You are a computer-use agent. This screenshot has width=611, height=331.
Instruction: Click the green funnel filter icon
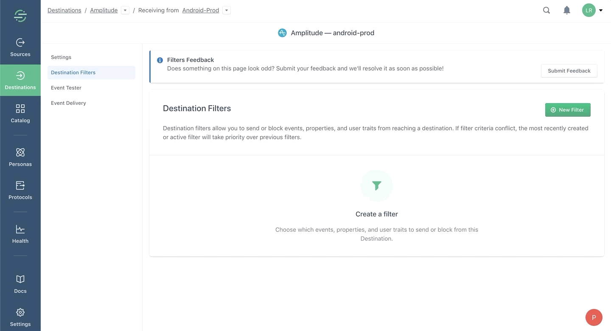[x=377, y=185]
